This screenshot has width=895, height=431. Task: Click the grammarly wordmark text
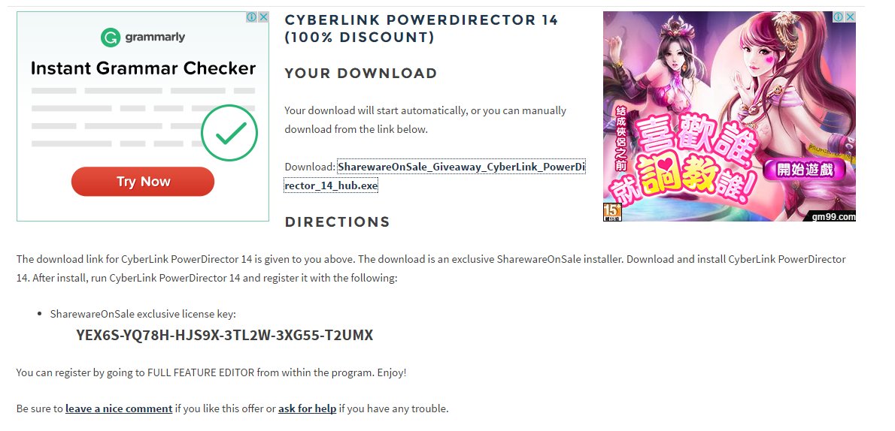pyautogui.click(x=155, y=37)
